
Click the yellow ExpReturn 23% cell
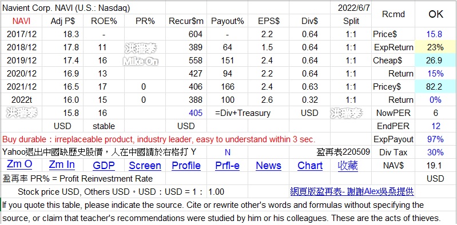click(436, 47)
